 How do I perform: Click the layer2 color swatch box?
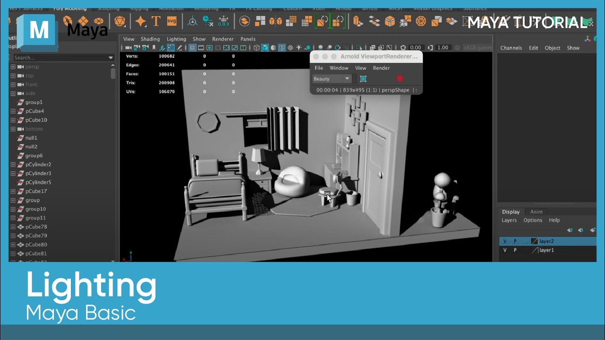(535, 241)
